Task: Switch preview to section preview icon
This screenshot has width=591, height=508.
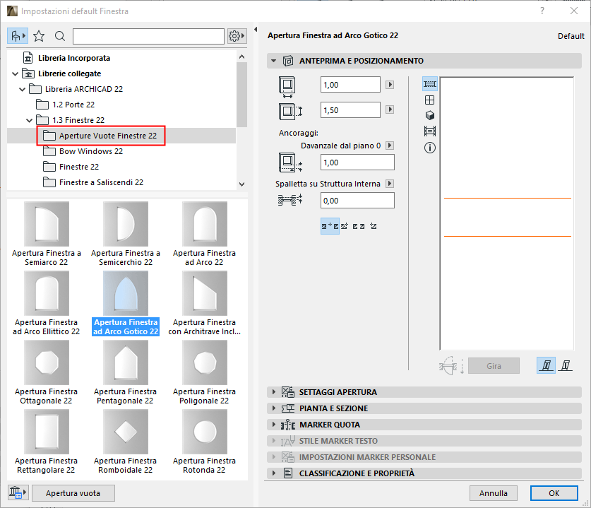Action: 430,131
